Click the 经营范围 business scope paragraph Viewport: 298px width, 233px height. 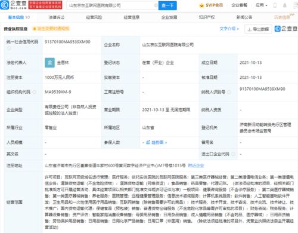169,202
